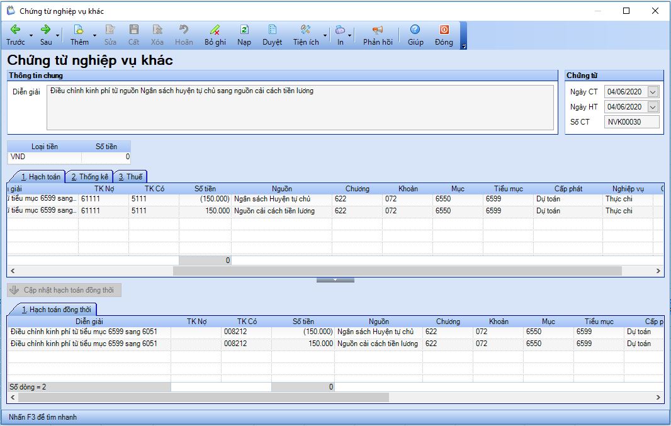The image size is (671, 426).
Task: Select 1. Hạch toán đồng thời tab
Action: point(56,309)
